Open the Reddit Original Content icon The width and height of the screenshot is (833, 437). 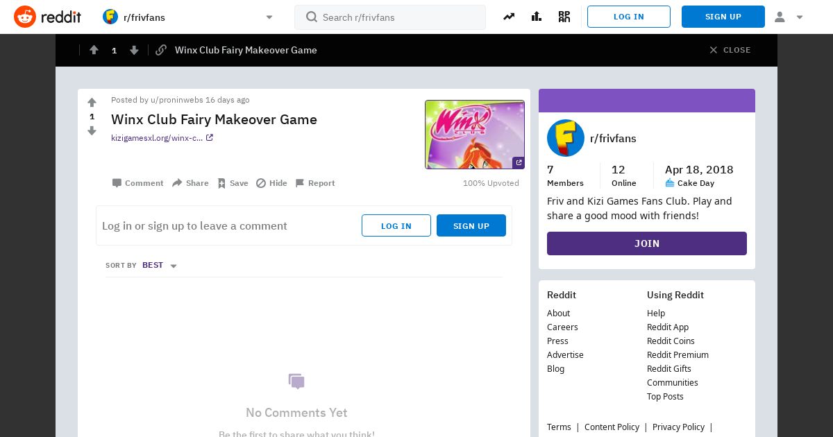[564, 17]
